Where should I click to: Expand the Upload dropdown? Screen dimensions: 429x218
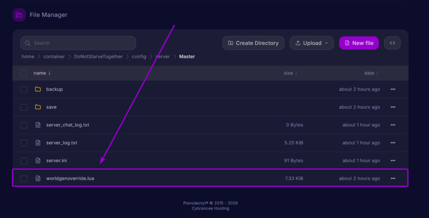pyautogui.click(x=312, y=43)
